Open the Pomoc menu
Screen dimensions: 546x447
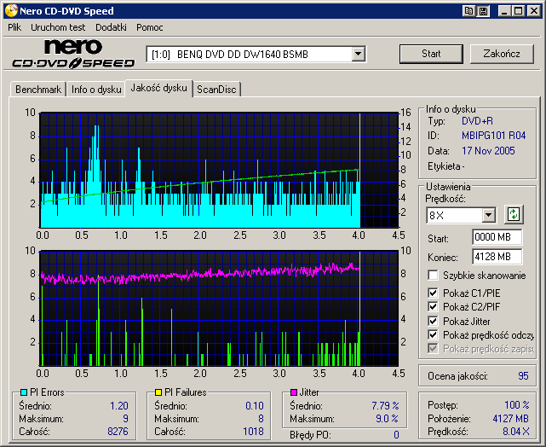(x=150, y=27)
